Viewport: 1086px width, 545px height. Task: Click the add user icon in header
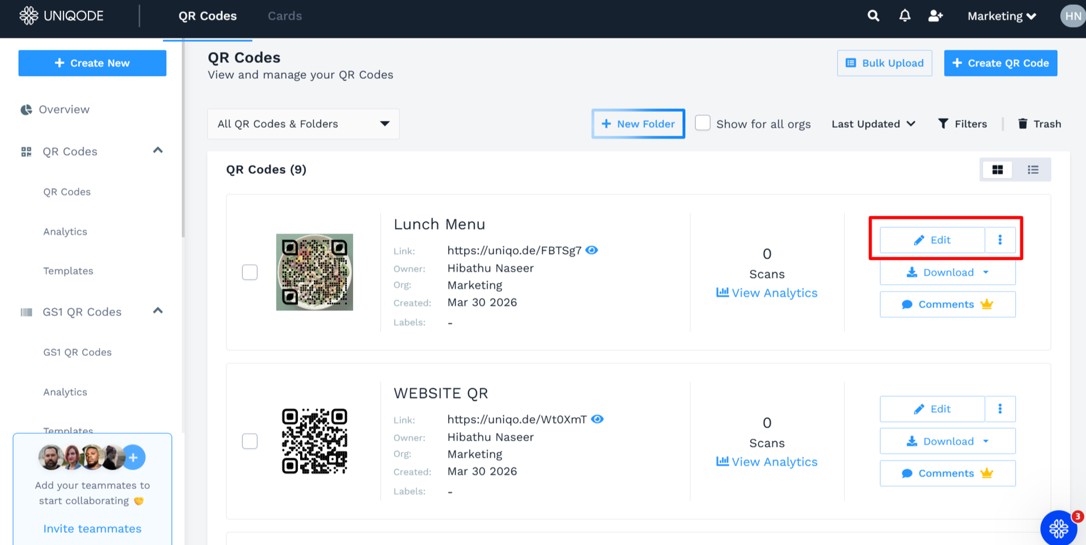pos(935,16)
